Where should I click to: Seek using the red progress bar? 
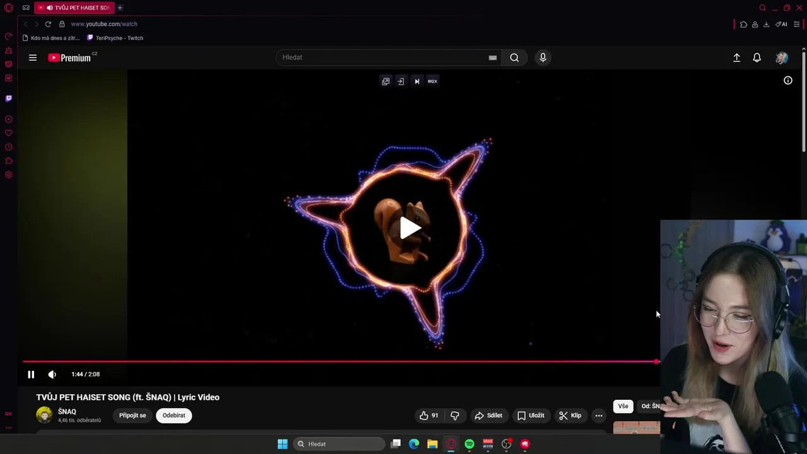click(x=340, y=361)
